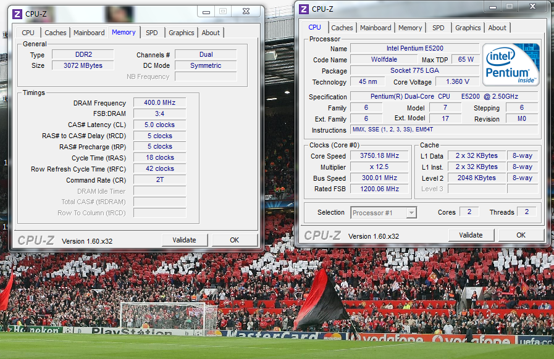Click the Core Voltage 1.360 V value
This screenshot has width=554, height=359.
pos(458,81)
